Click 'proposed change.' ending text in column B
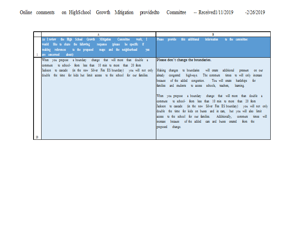 (169, 127)
